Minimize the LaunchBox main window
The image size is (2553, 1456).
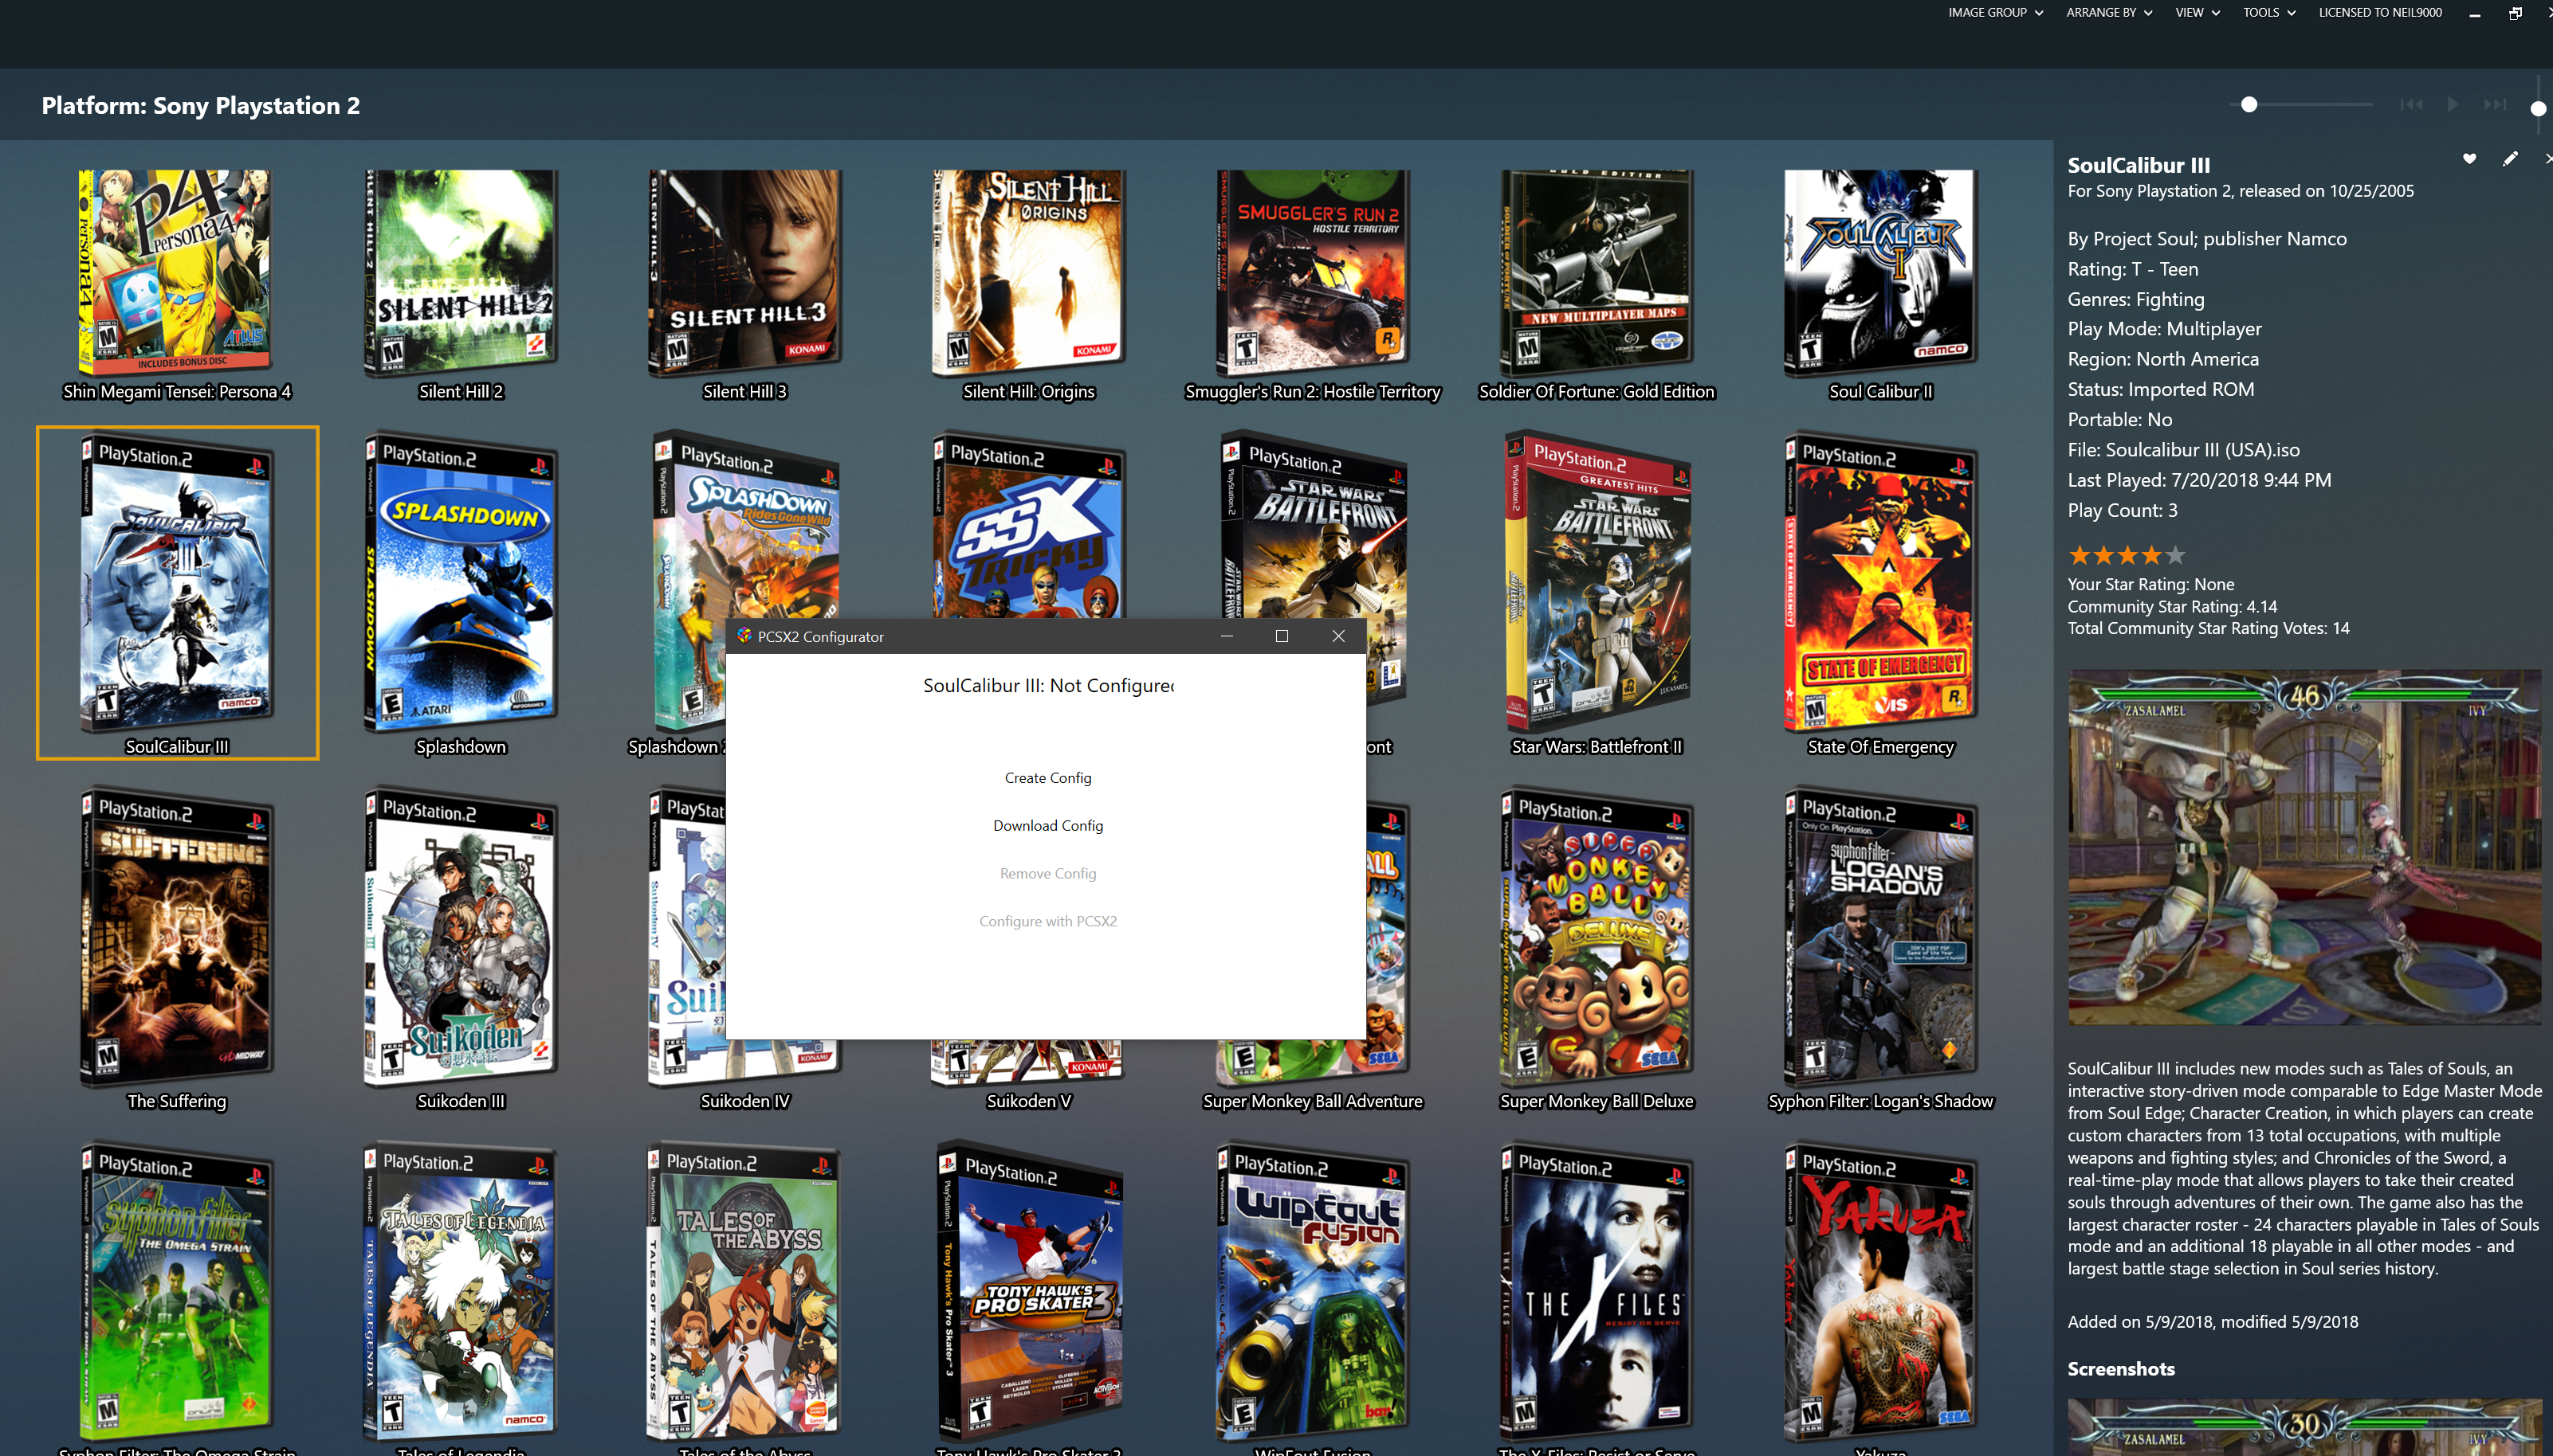click(x=2474, y=13)
